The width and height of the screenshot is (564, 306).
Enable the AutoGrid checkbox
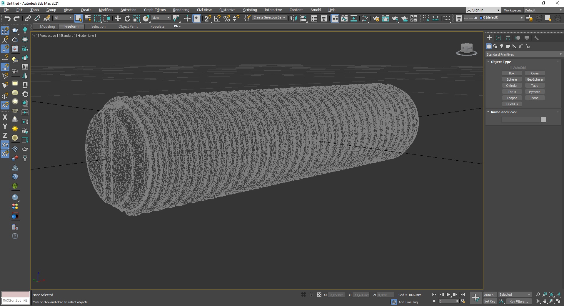point(511,68)
